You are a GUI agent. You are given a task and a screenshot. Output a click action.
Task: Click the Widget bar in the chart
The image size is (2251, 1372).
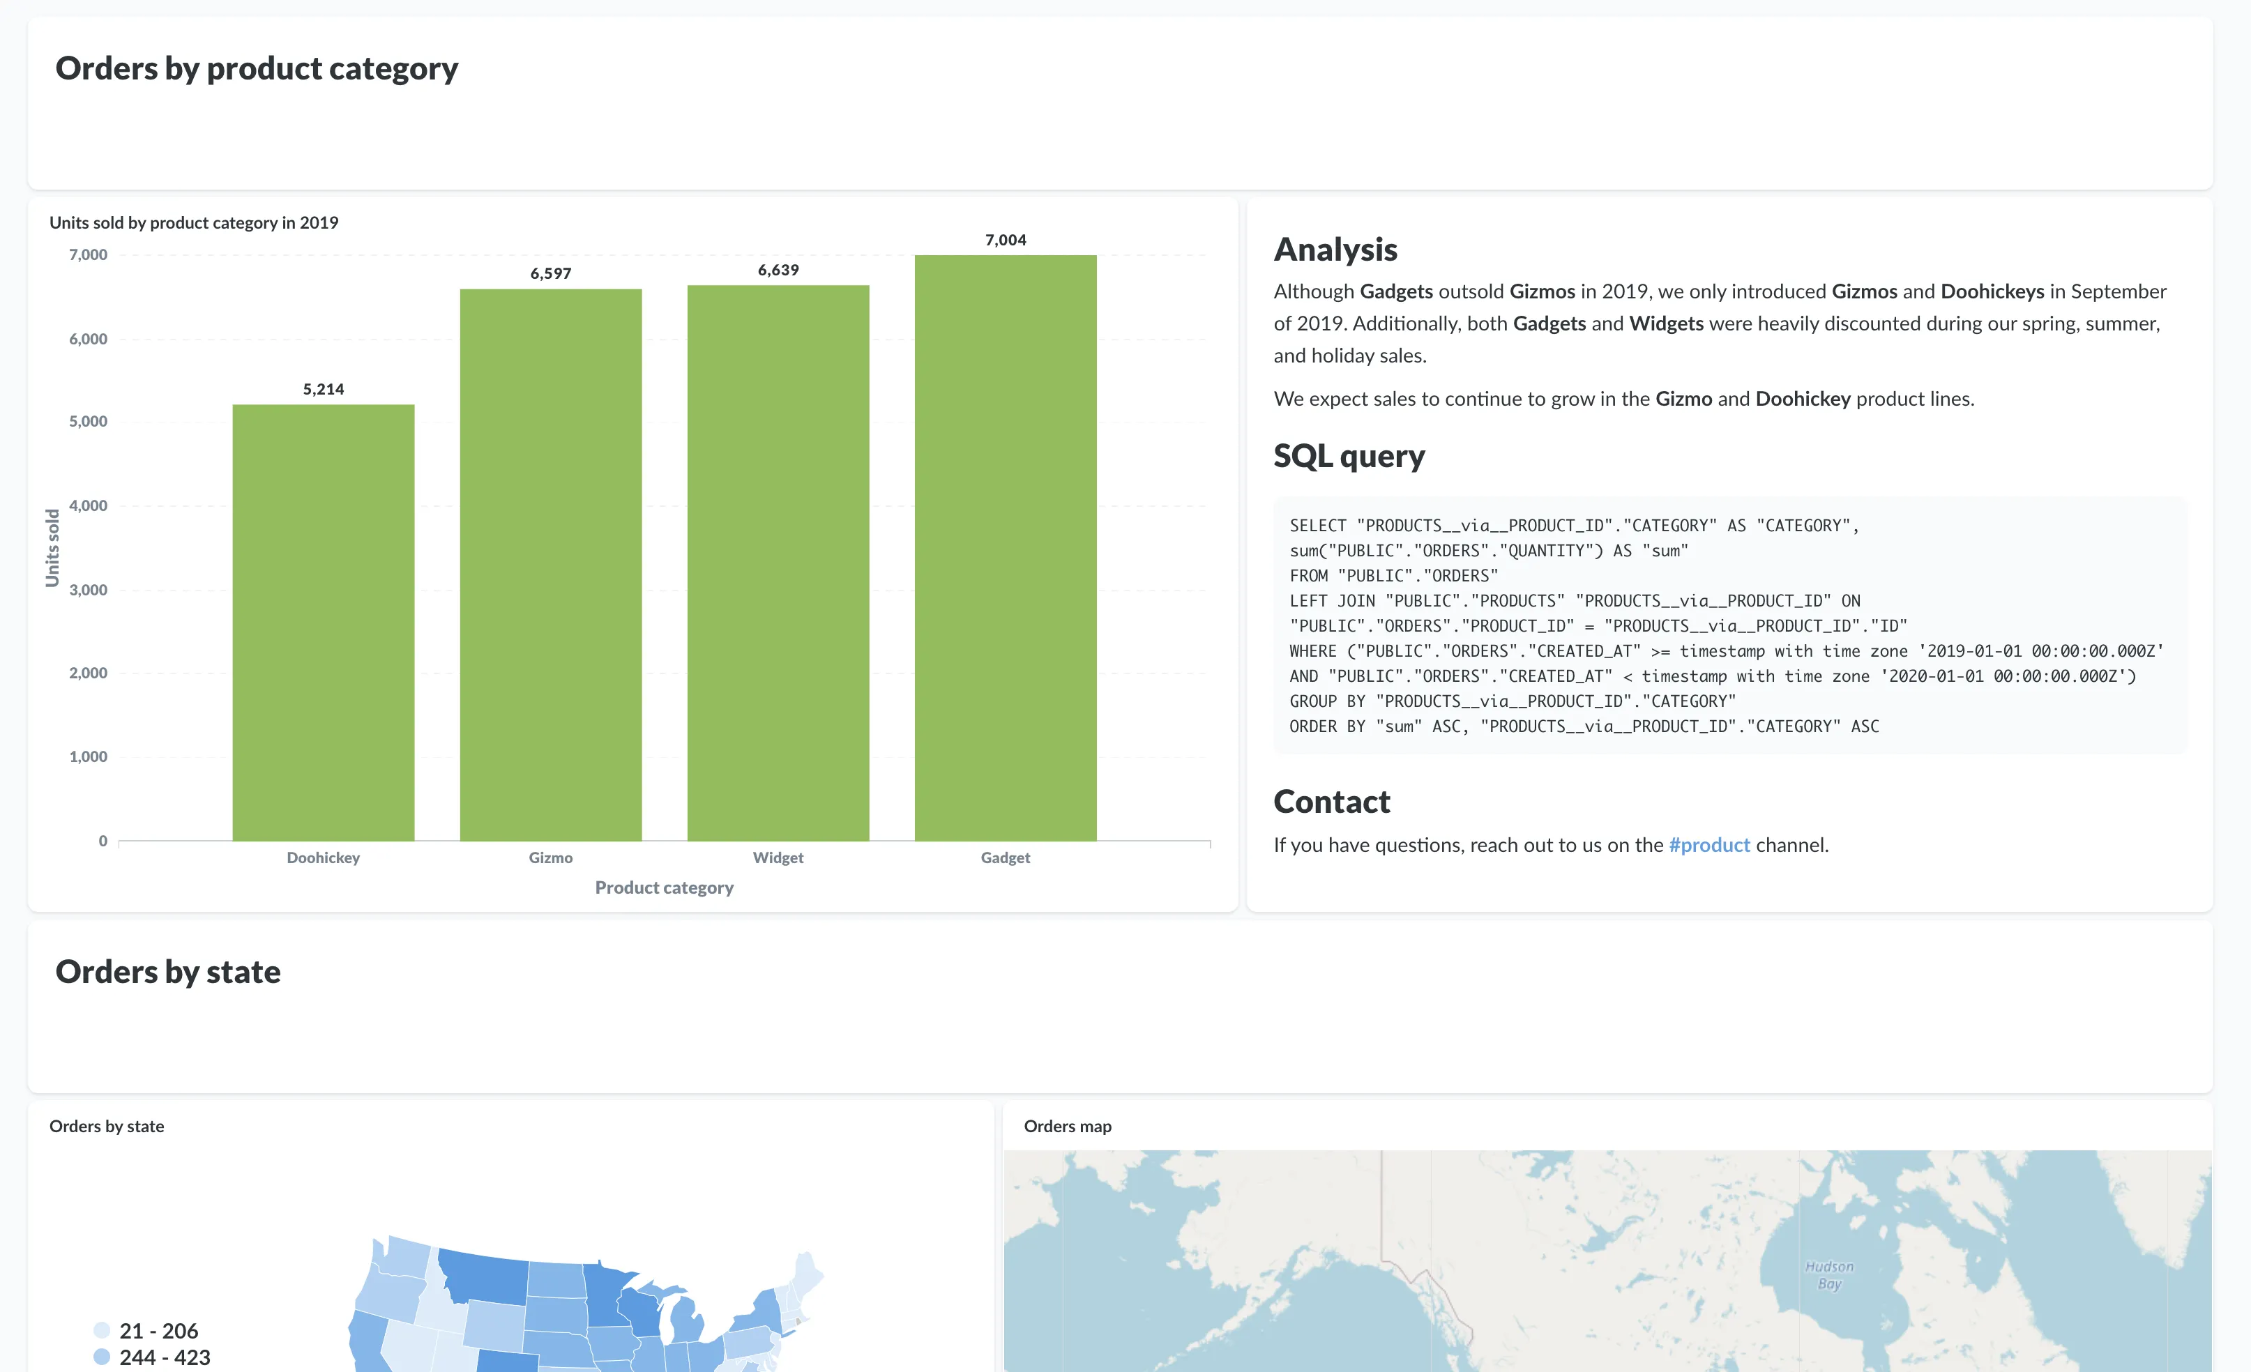(x=778, y=563)
